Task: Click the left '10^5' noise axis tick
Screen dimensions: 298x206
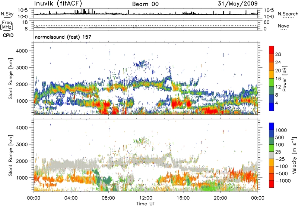Action: (23, 10)
